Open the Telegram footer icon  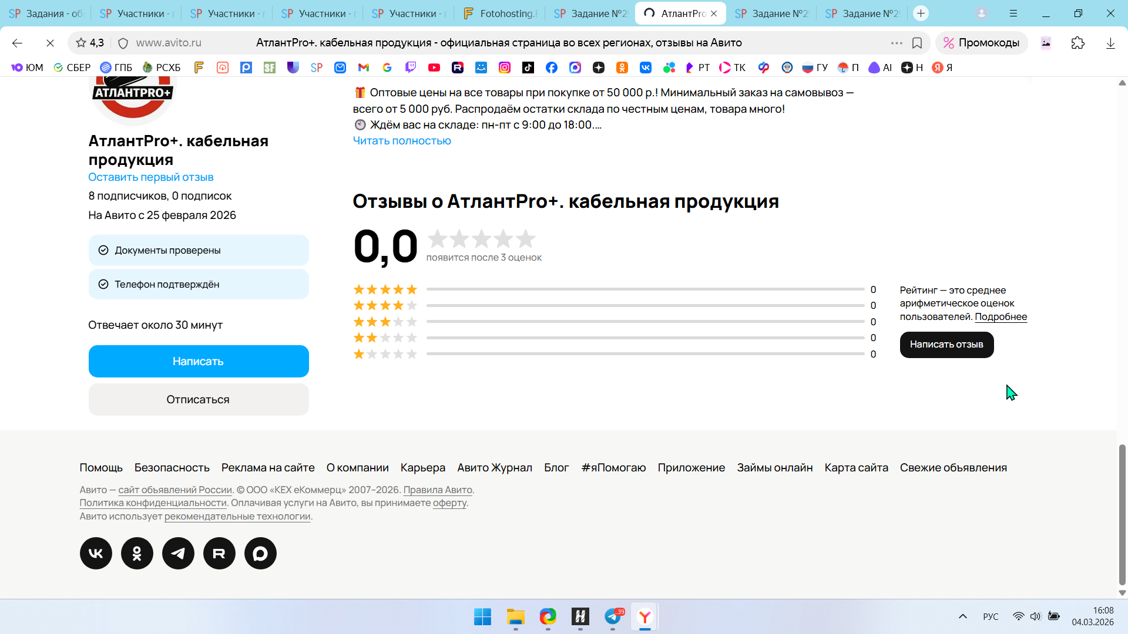pos(178,553)
